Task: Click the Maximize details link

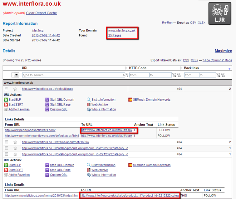Action: pos(223,51)
